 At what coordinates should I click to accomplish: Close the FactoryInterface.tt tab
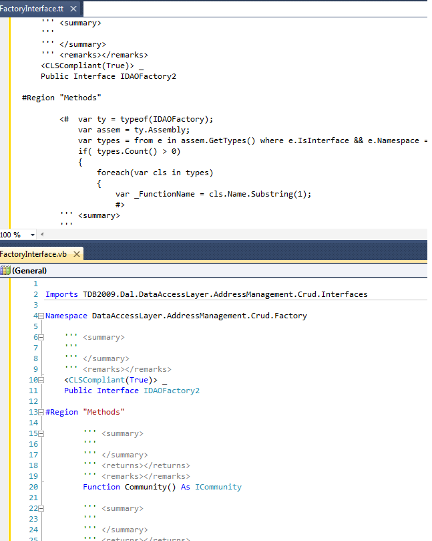pyautogui.click(x=73, y=9)
